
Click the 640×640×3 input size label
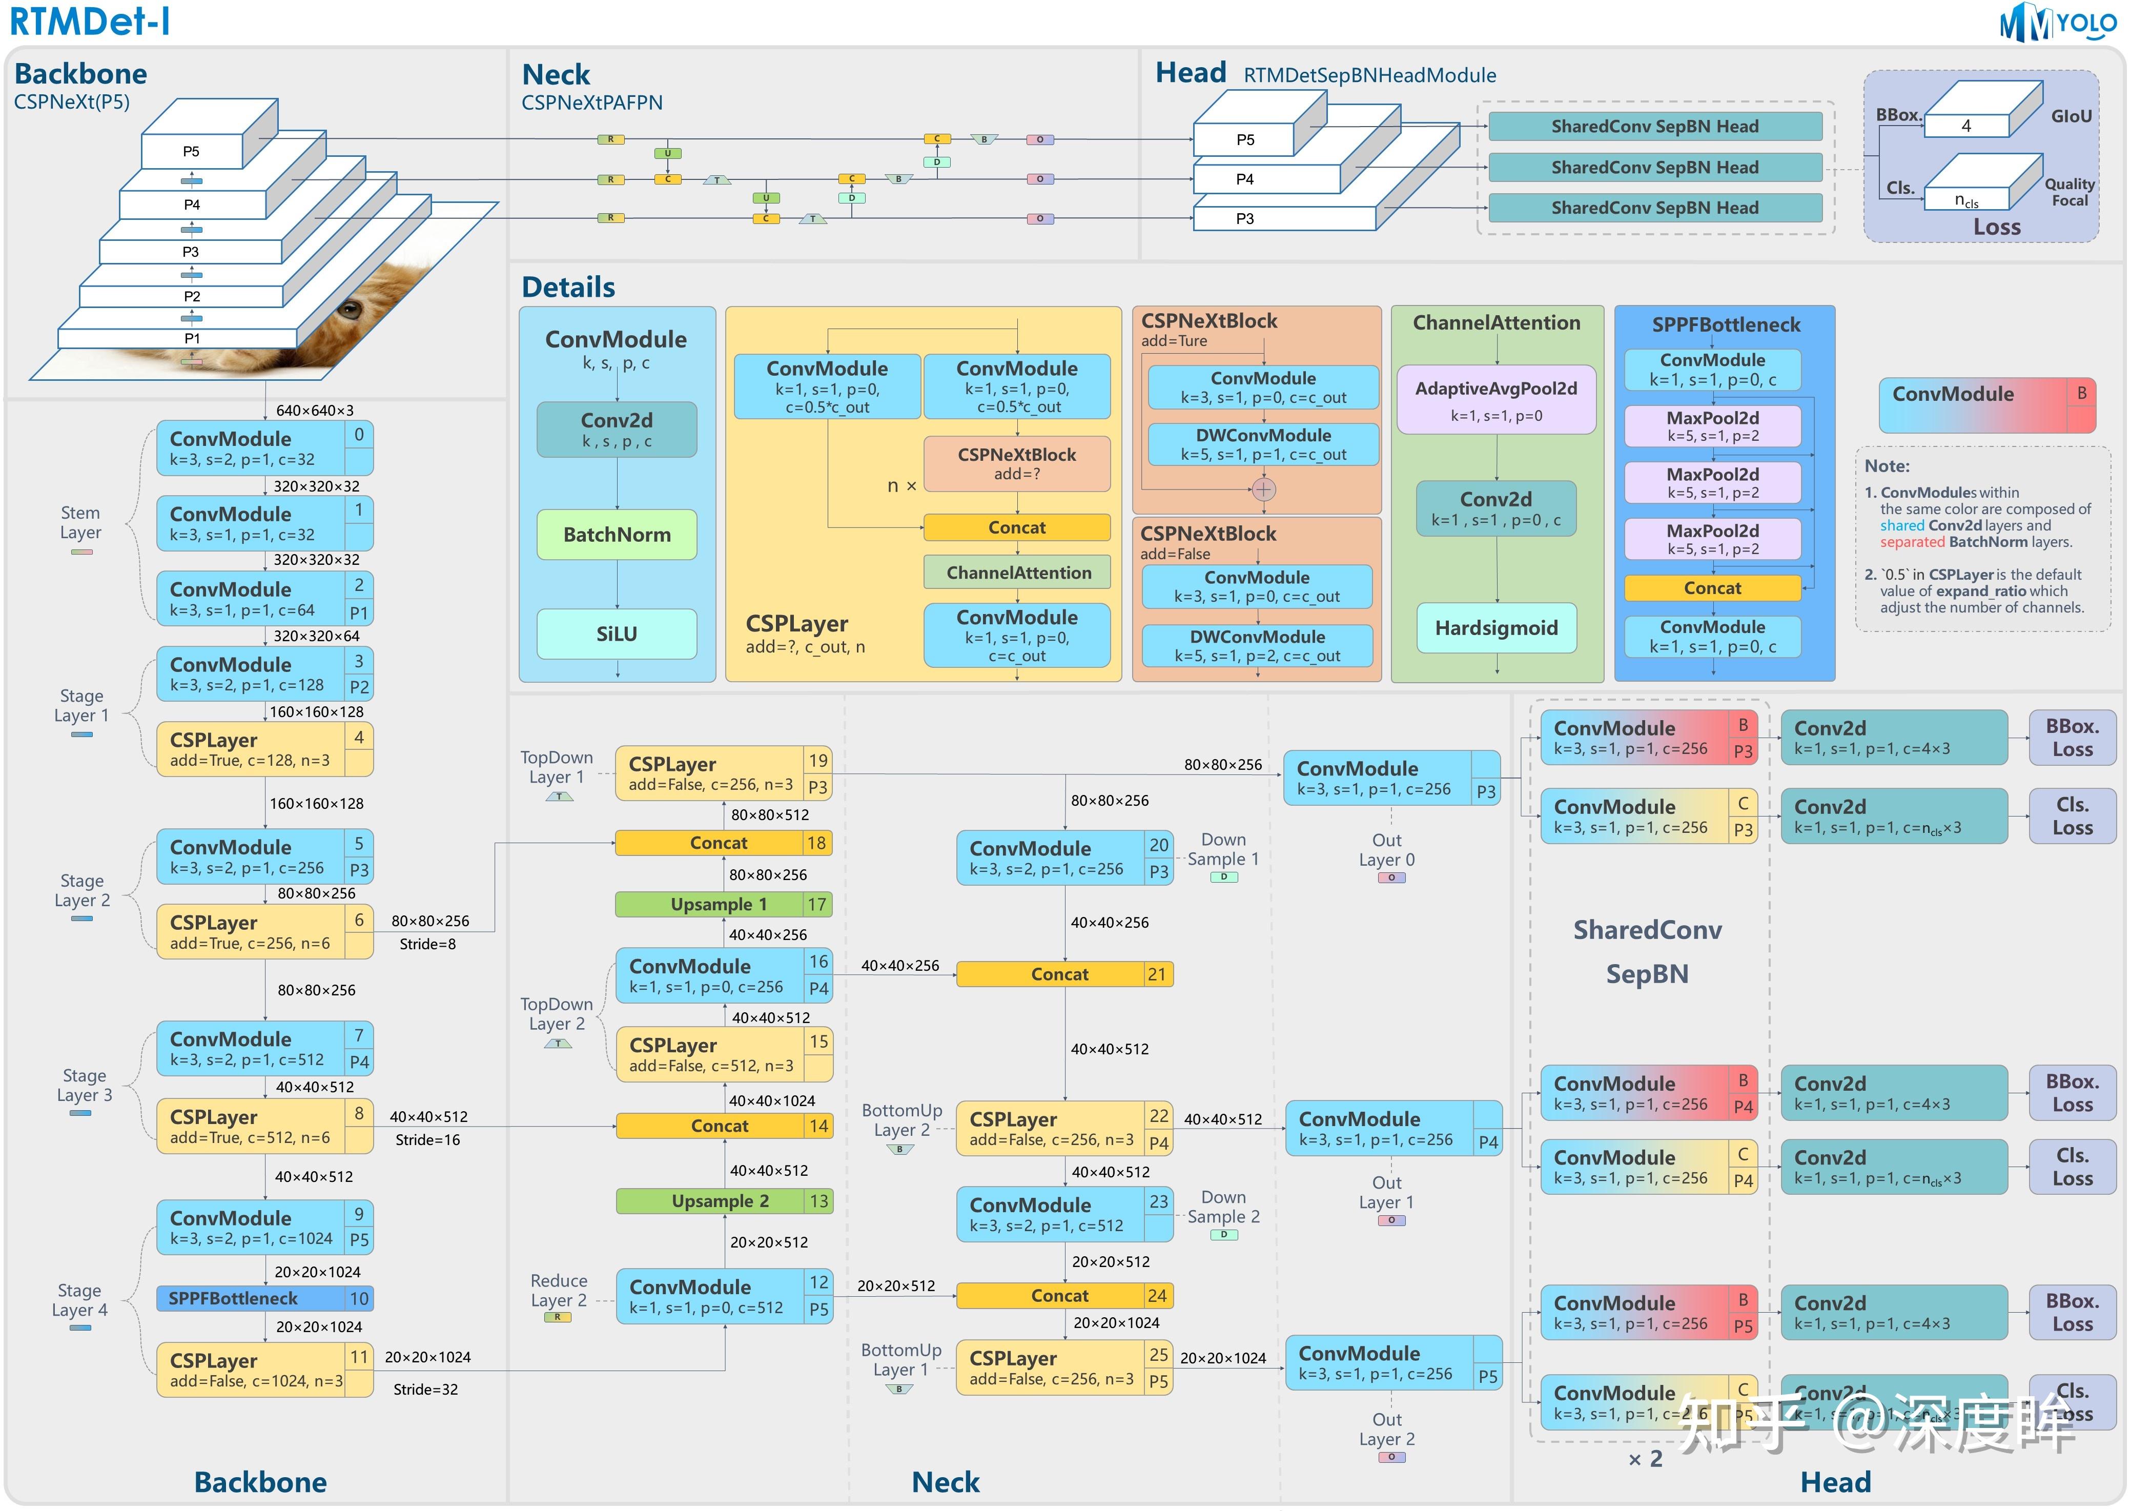314,411
